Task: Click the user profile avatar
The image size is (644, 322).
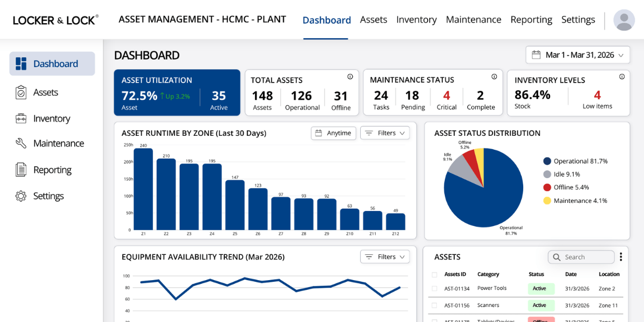Action: [623, 19]
